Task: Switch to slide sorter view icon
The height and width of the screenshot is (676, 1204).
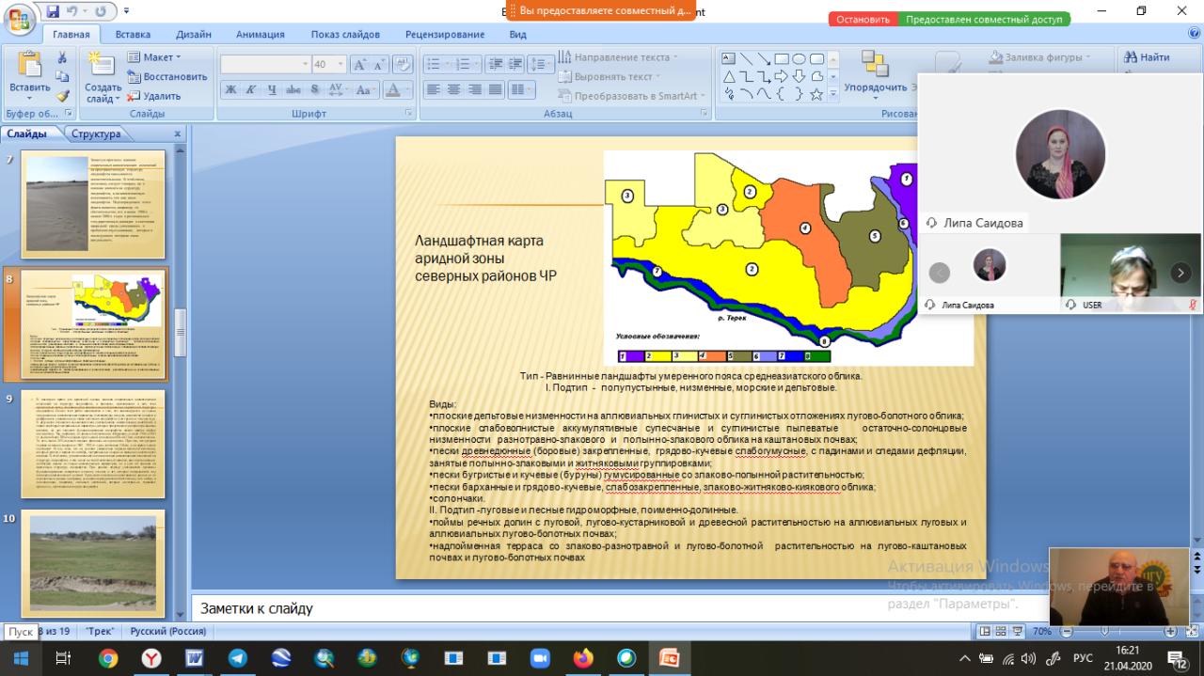Action: 1000,632
